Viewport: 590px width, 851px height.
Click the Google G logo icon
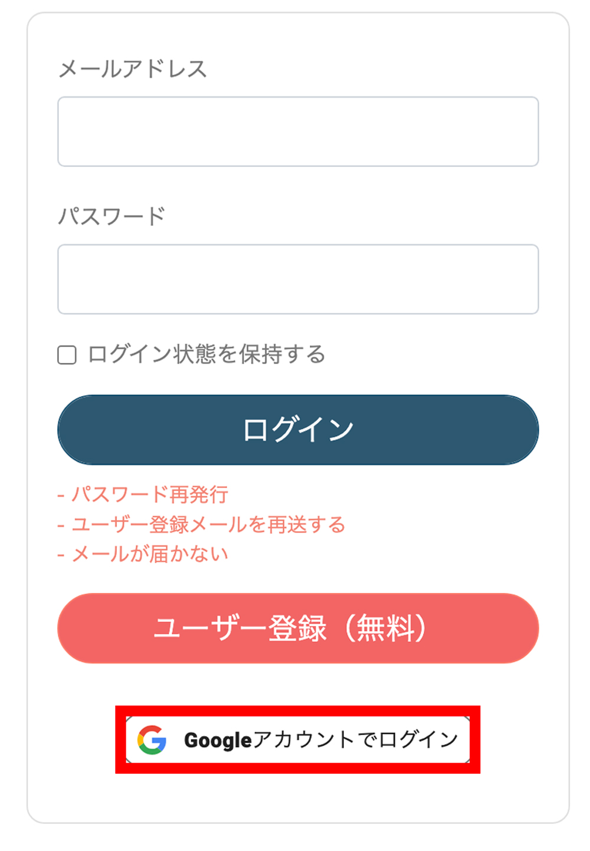pos(152,739)
